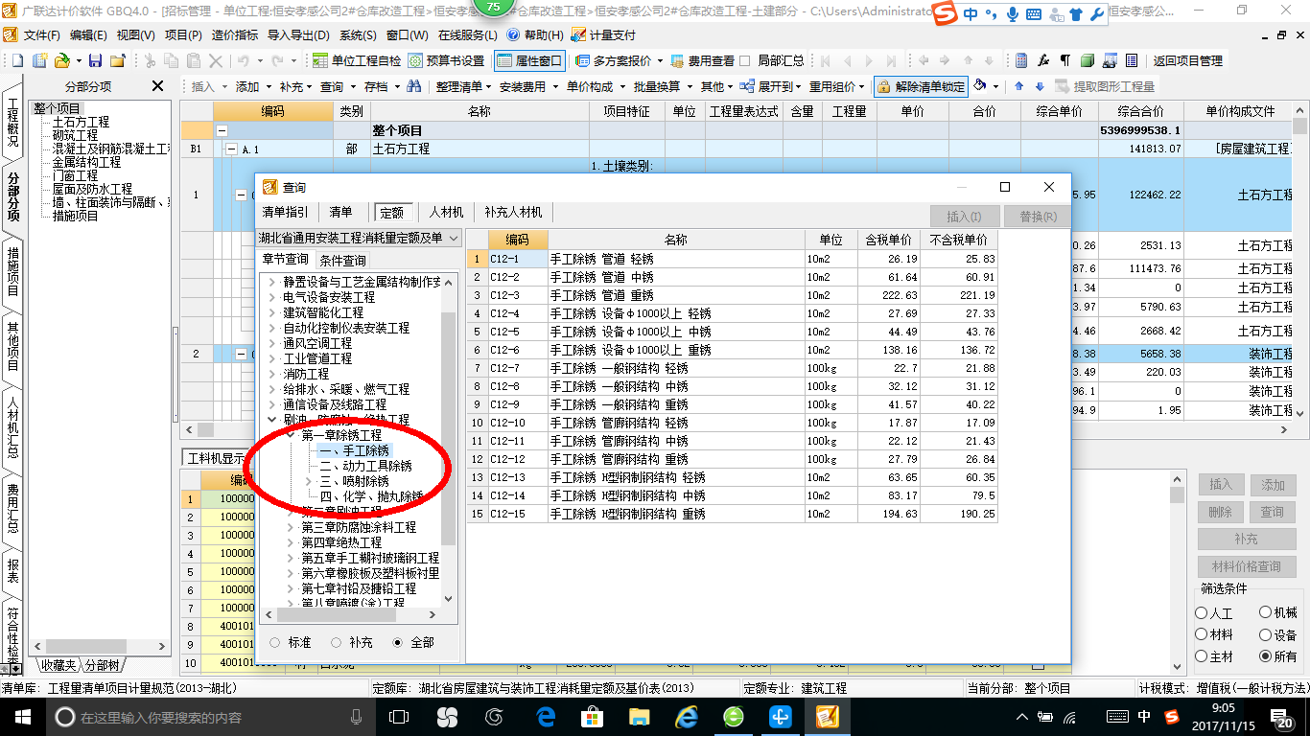Close the 分部分项 side panel with X

coord(158,86)
